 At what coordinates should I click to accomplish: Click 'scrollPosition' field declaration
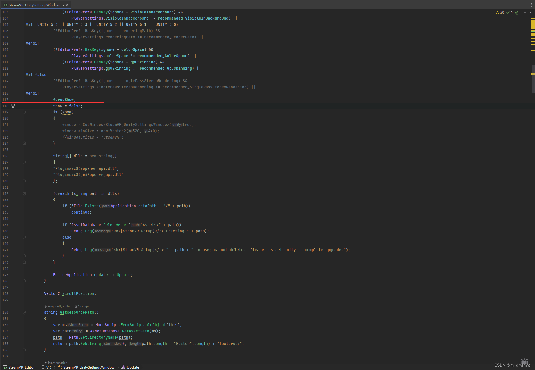[x=78, y=293]
